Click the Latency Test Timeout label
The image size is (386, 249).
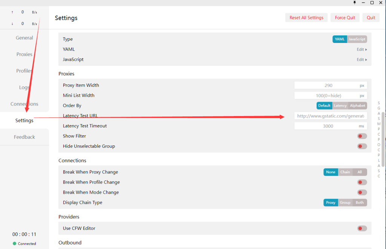[85, 126]
